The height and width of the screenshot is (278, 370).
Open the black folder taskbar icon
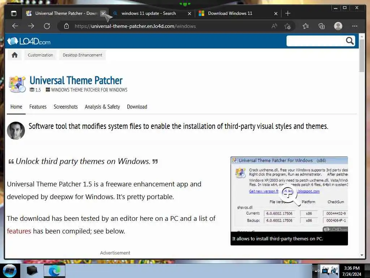(x=32, y=271)
